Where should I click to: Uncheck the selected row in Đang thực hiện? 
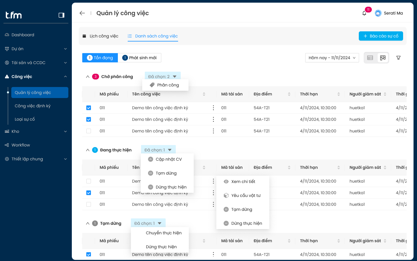click(89, 193)
